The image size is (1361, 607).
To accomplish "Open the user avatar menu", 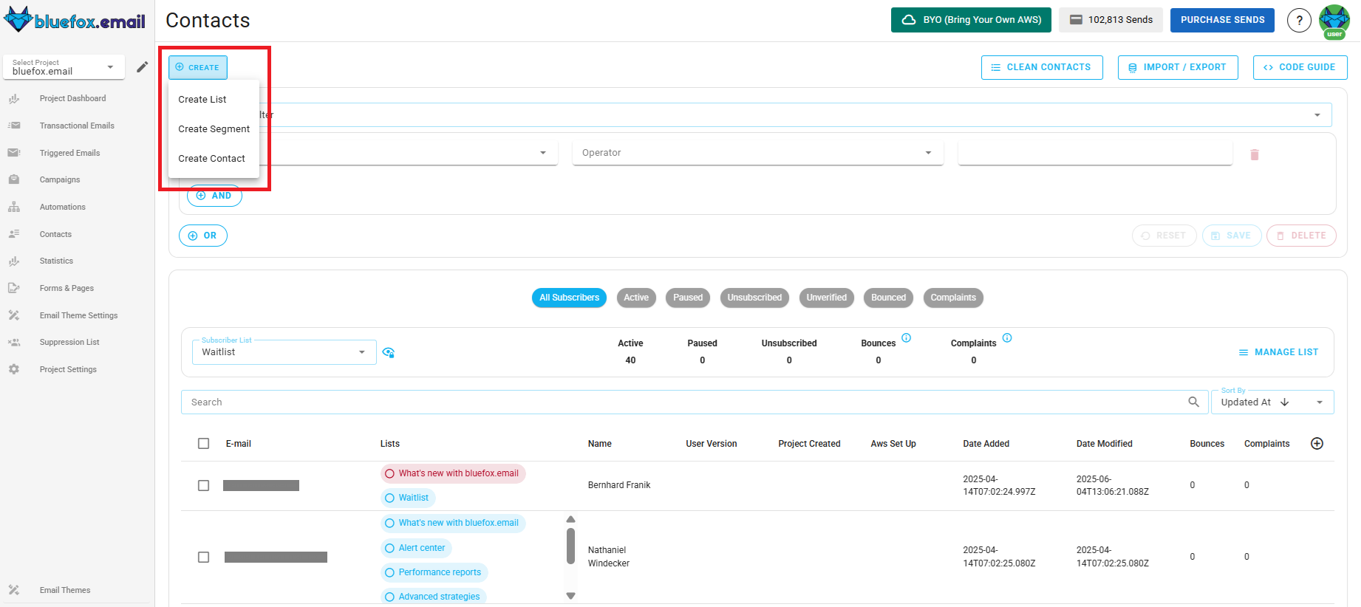I will 1334,21.
